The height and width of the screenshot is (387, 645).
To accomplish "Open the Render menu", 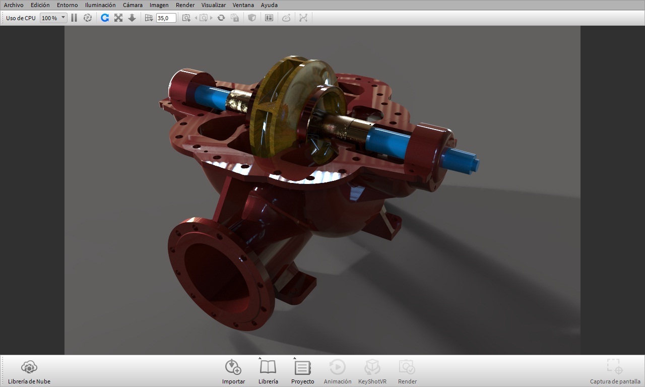I will [185, 5].
